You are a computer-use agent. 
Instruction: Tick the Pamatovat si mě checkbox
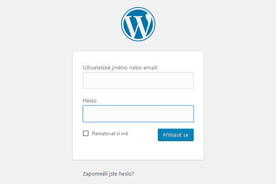click(x=86, y=134)
